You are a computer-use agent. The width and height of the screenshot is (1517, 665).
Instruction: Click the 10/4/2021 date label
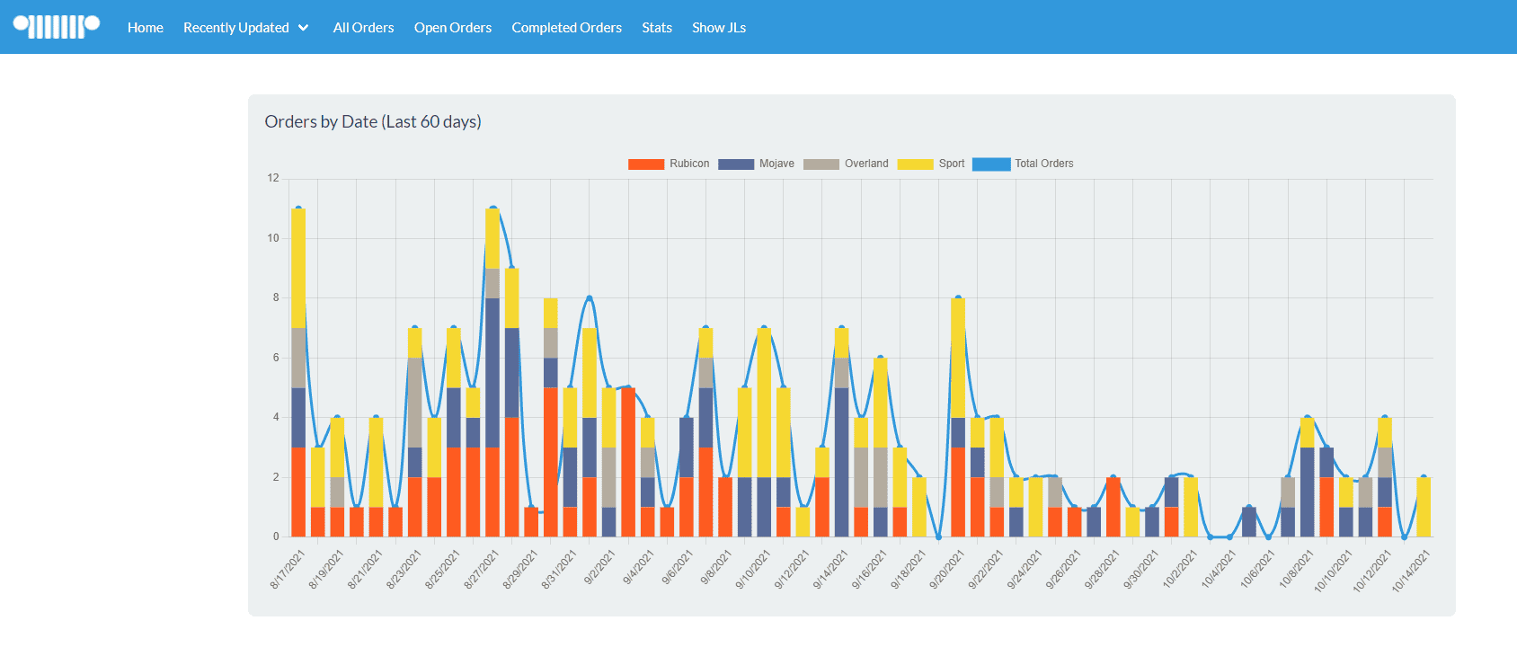[1219, 568]
